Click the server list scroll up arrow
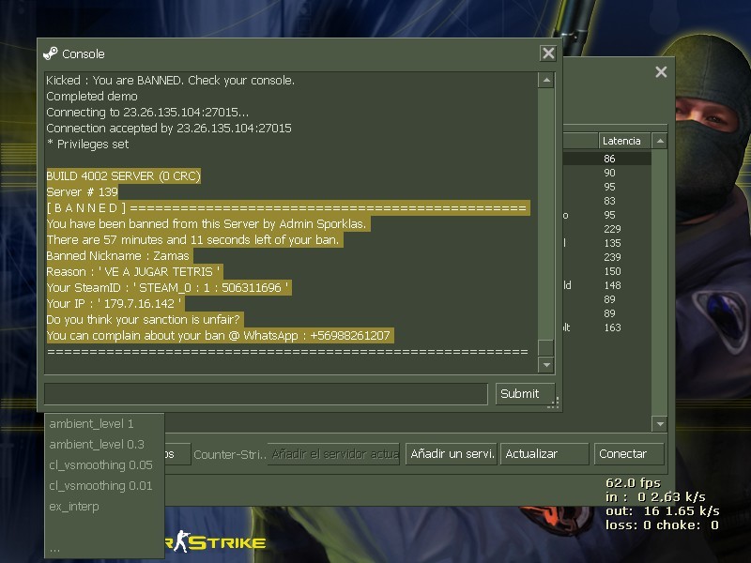The image size is (751, 563). [659, 142]
